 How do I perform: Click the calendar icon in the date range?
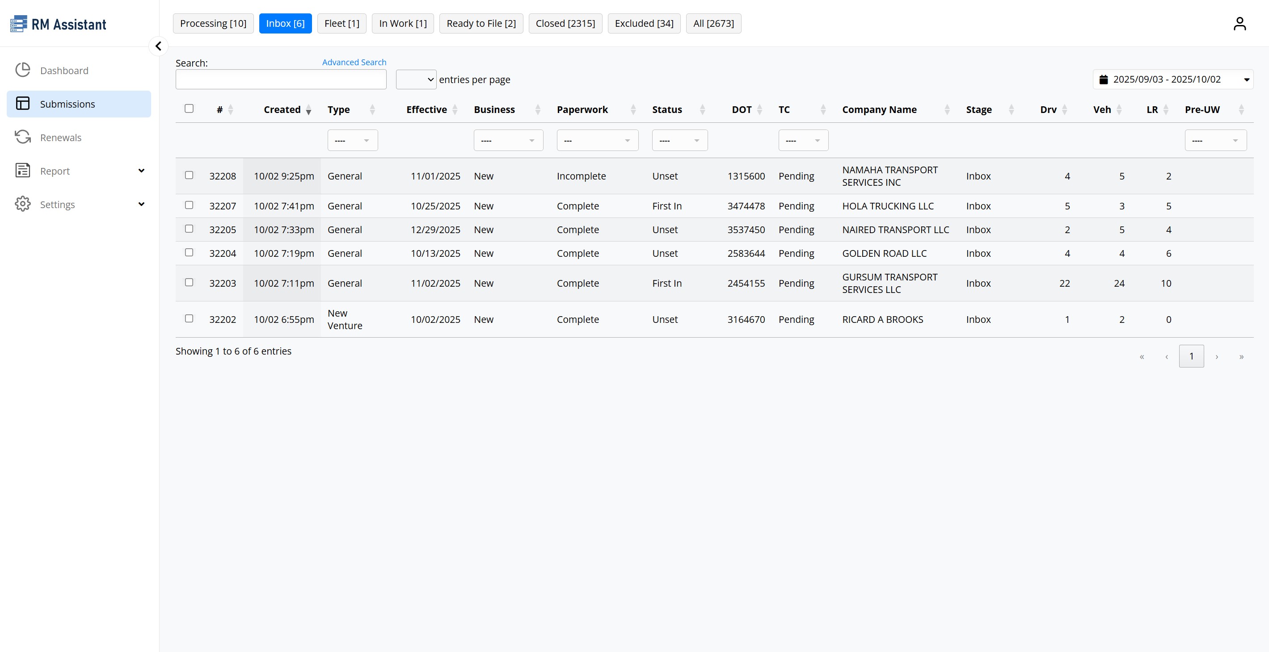coord(1104,80)
